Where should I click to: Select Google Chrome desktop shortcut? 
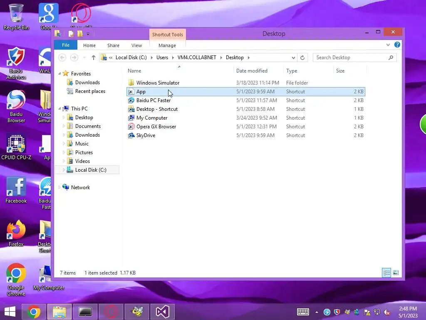pyautogui.click(x=16, y=280)
